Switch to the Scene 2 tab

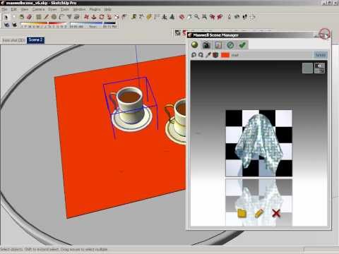(x=35, y=40)
